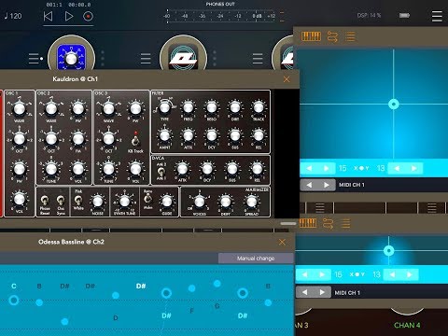448x336 pixels.
Task: Increase X CC value in upper XY pad
Action: (327, 168)
